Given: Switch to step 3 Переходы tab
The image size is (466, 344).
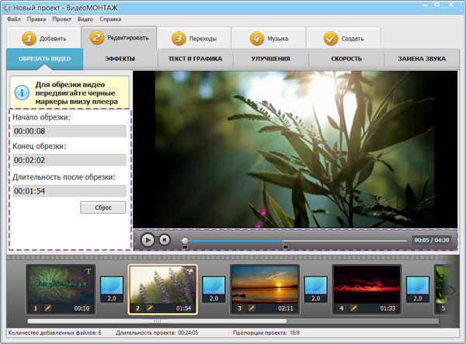Looking at the screenshot, I should (194, 38).
